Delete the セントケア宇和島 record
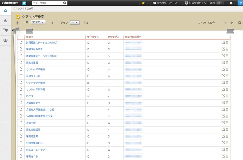The height and width of the screenshot is (160, 243). [x=227, y=89]
